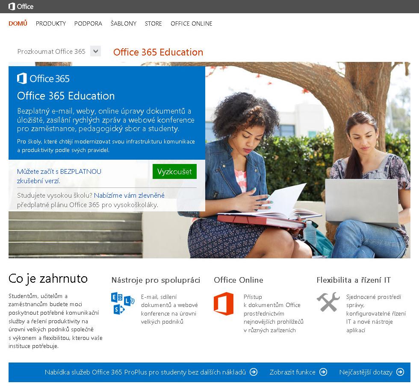The width and height of the screenshot is (419, 389).
Task: Click the Office Online section heading
Action: tap(239, 280)
